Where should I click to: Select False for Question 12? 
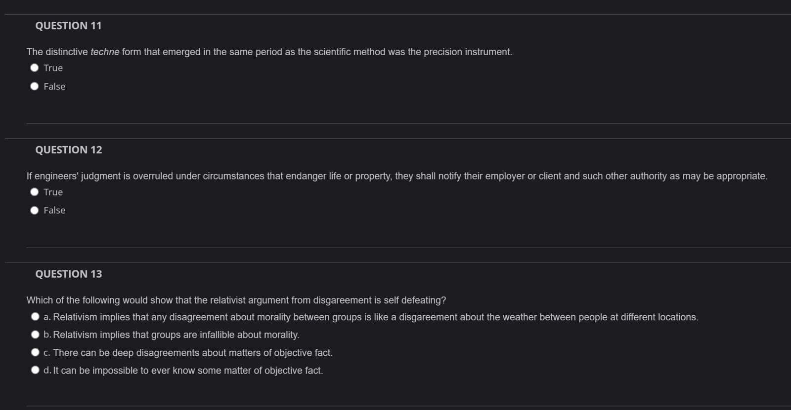point(35,210)
